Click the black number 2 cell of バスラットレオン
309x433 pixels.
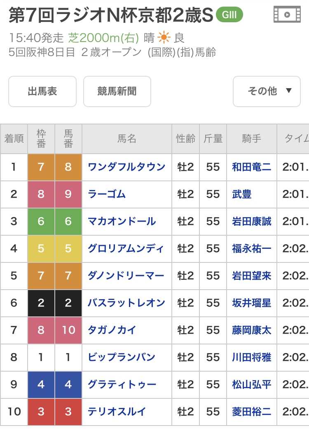[68, 303]
